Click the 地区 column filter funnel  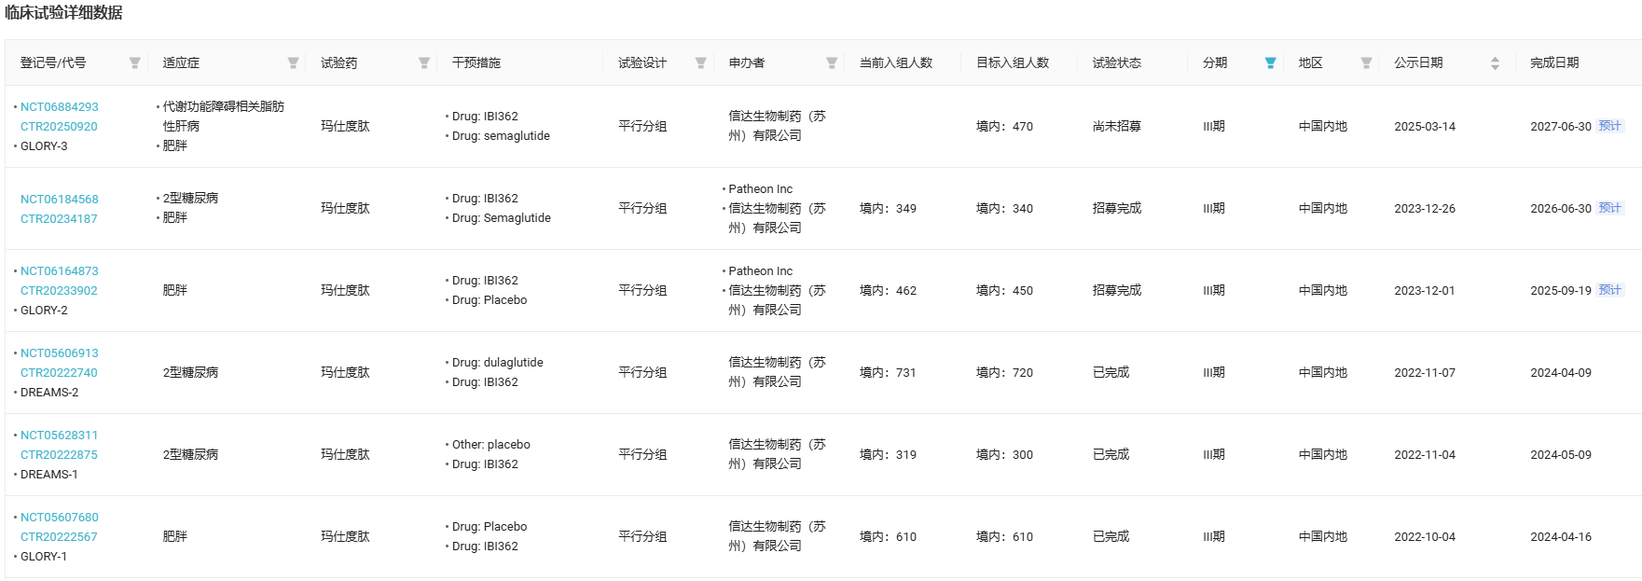[x=1366, y=62]
